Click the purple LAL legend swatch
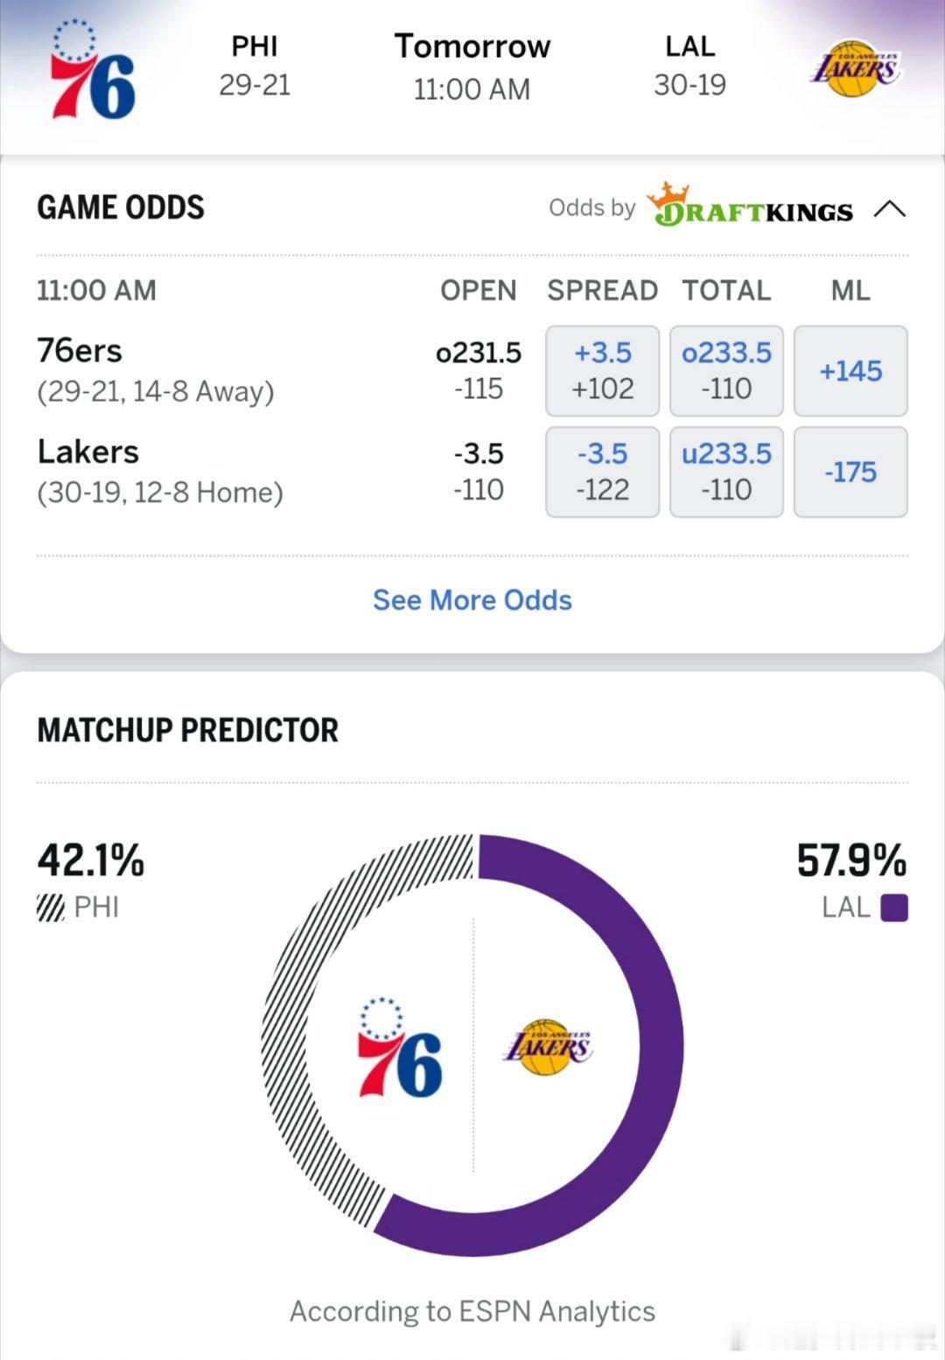This screenshot has width=945, height=1360. [x=893, y=908]
